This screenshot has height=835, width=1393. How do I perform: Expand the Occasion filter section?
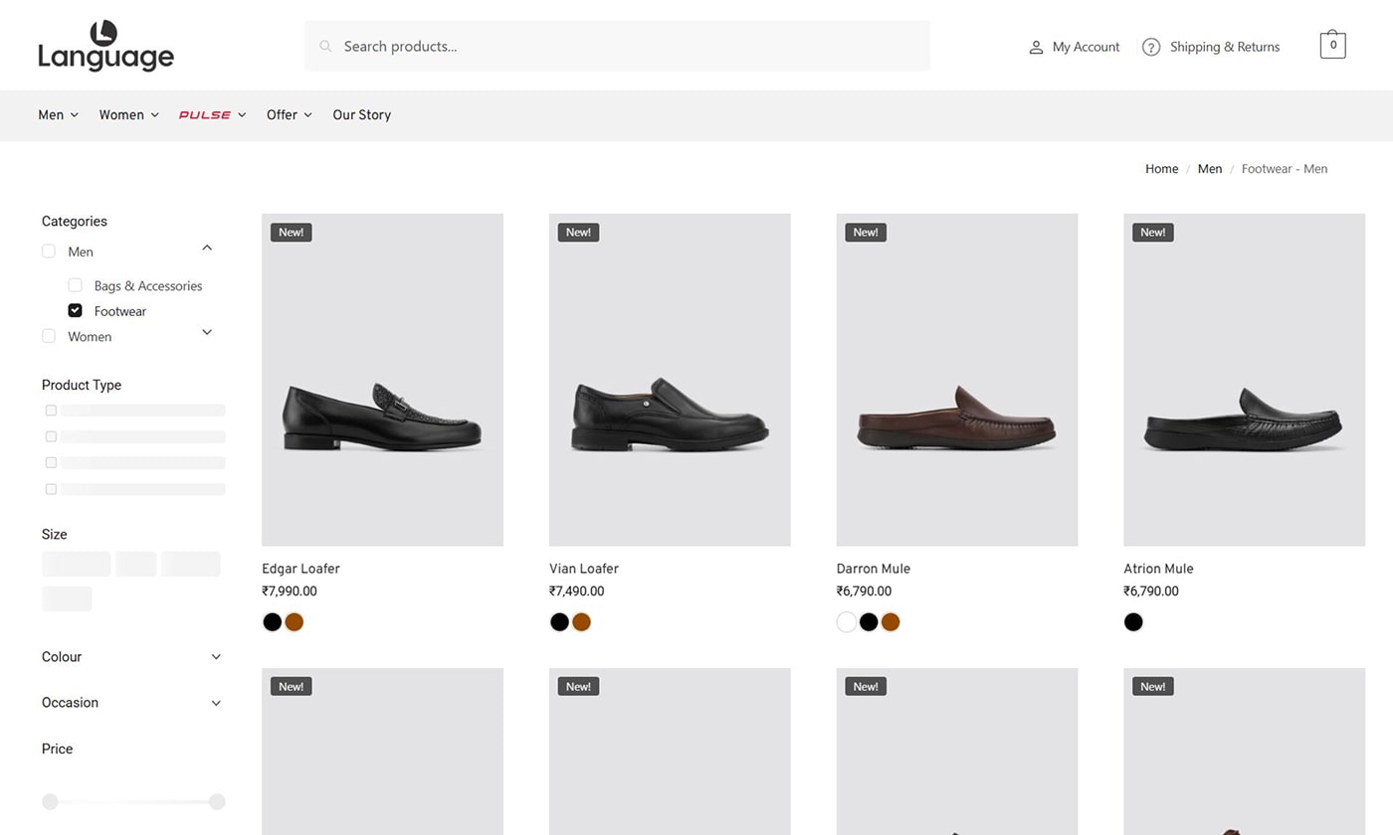(x=216, y=703)
